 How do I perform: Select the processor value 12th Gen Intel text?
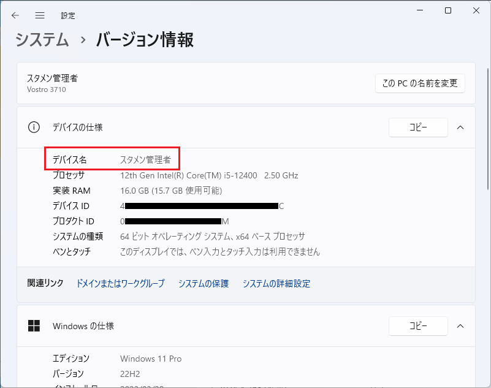pos(209,175)
